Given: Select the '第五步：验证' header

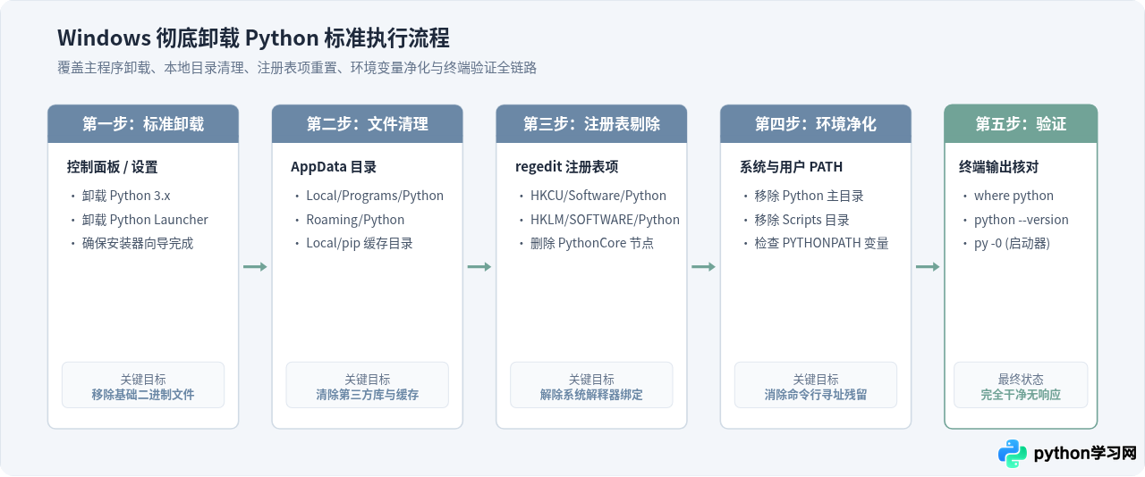Looking at the screenshot, I should [x=1021, y=124].
